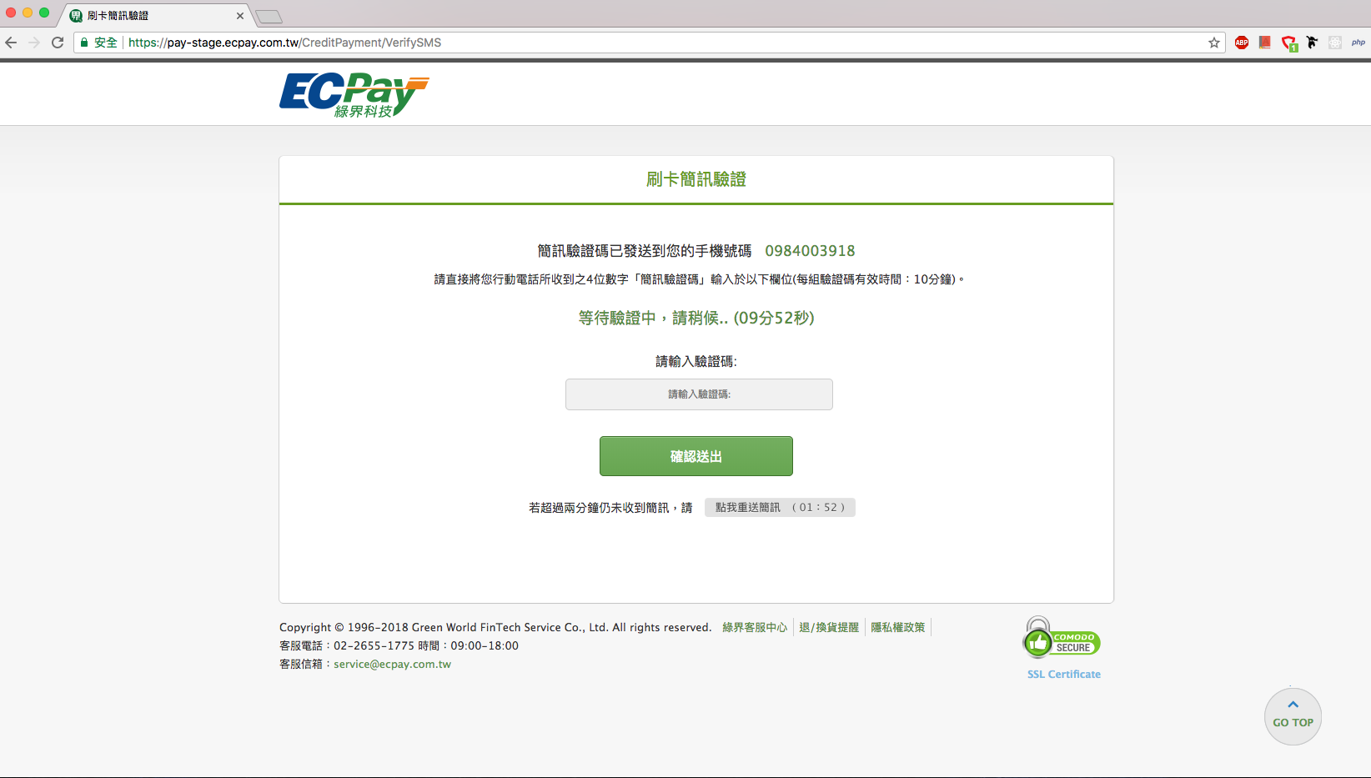Image resolution: width=1371 pixels, height=778 pixels.
Task: Open the React developer tools extension icon
Action: (1335, 43)
